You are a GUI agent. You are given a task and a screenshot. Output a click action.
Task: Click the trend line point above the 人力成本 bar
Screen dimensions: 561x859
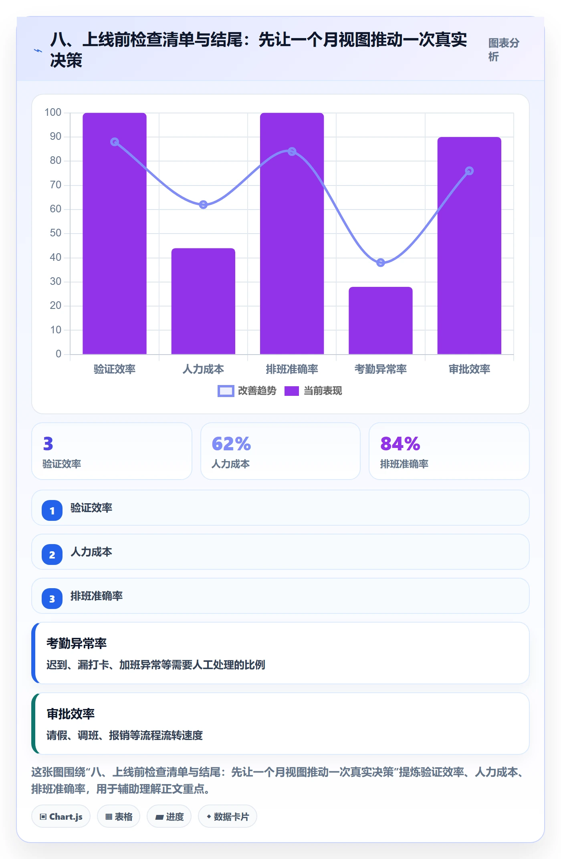[x=203, y=205]
